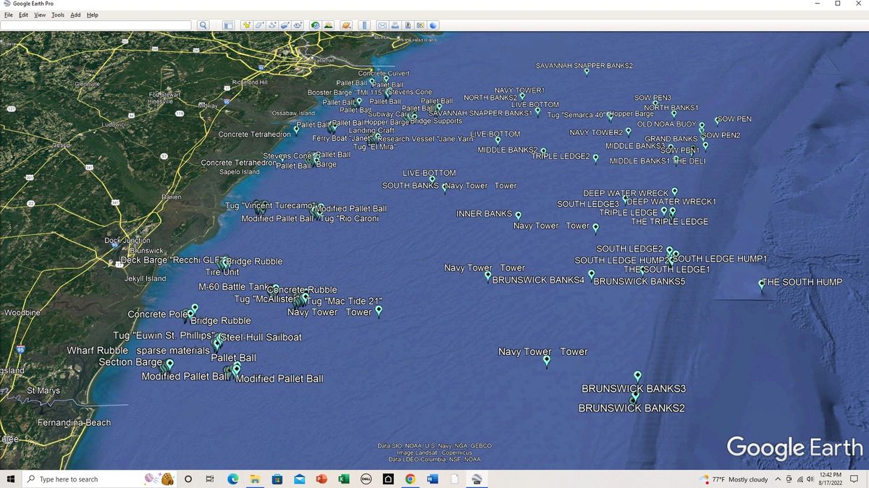This screenshot has height=488, width=869.
Task: Expand hidden icons in the system tray
Action: 778,479
